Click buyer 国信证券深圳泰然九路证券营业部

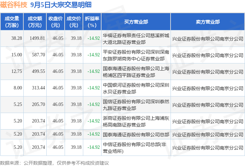pyautogui.click(x=136, y=105)
